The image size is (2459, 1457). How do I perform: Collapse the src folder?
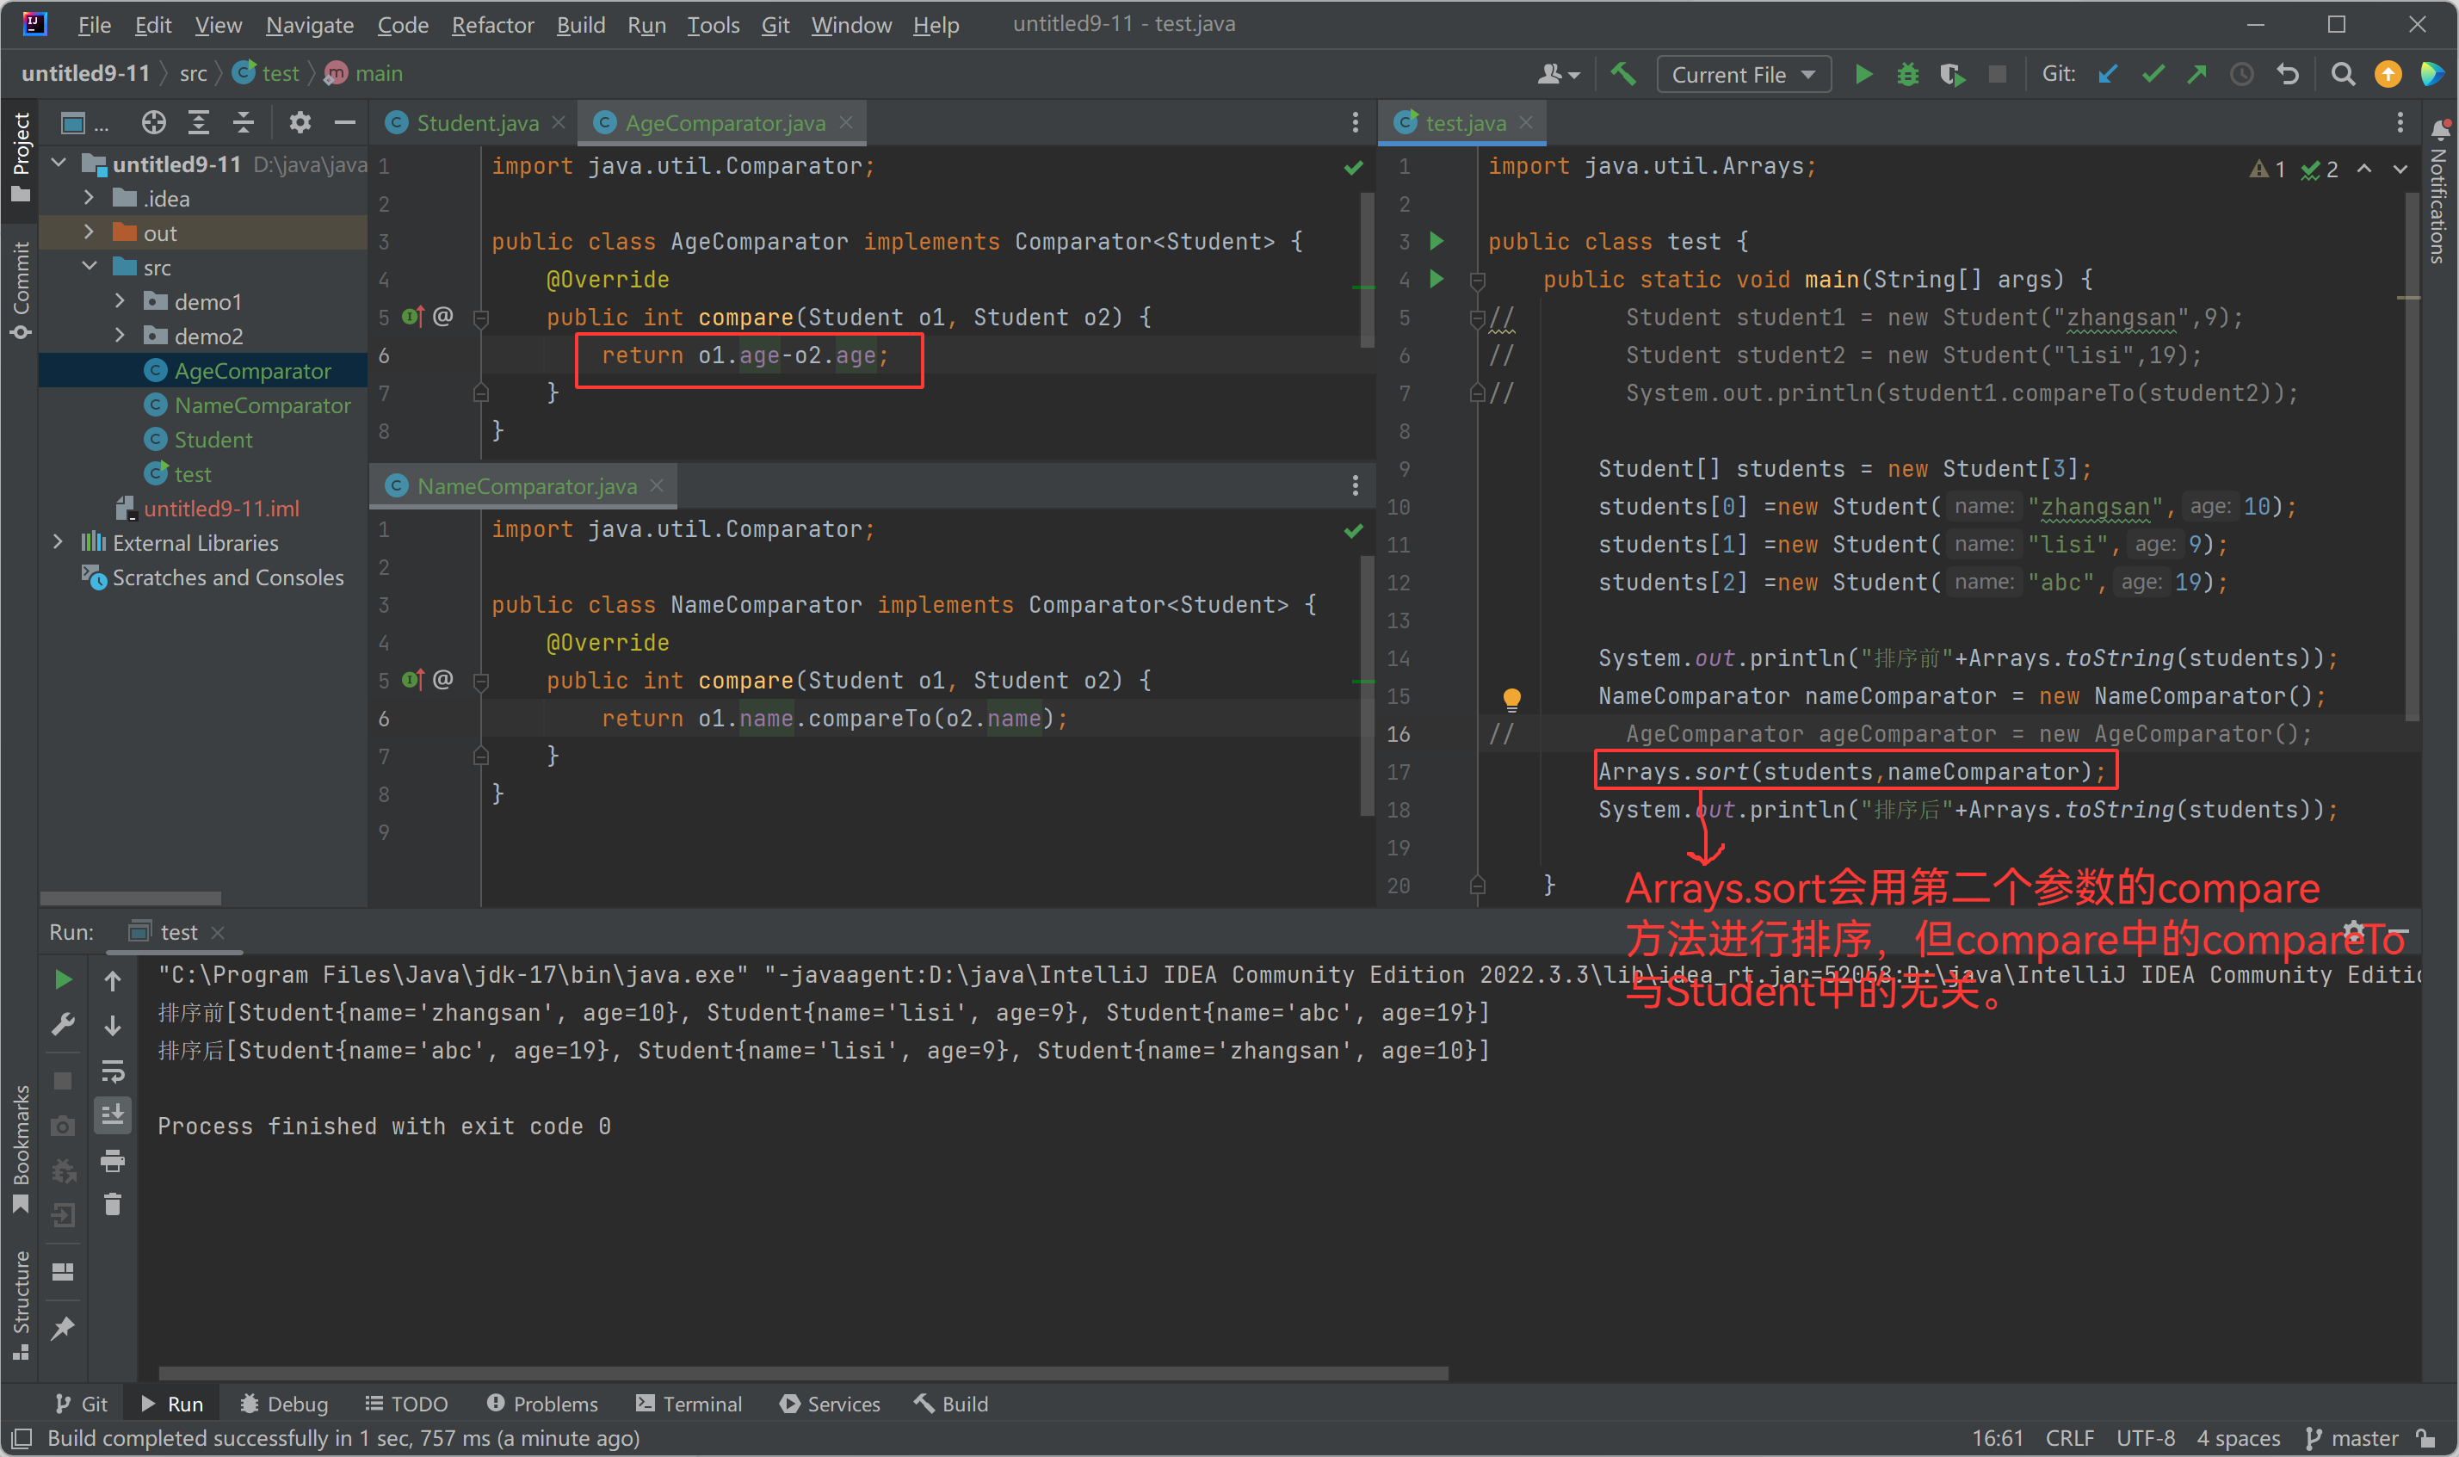tap(89, 266)
